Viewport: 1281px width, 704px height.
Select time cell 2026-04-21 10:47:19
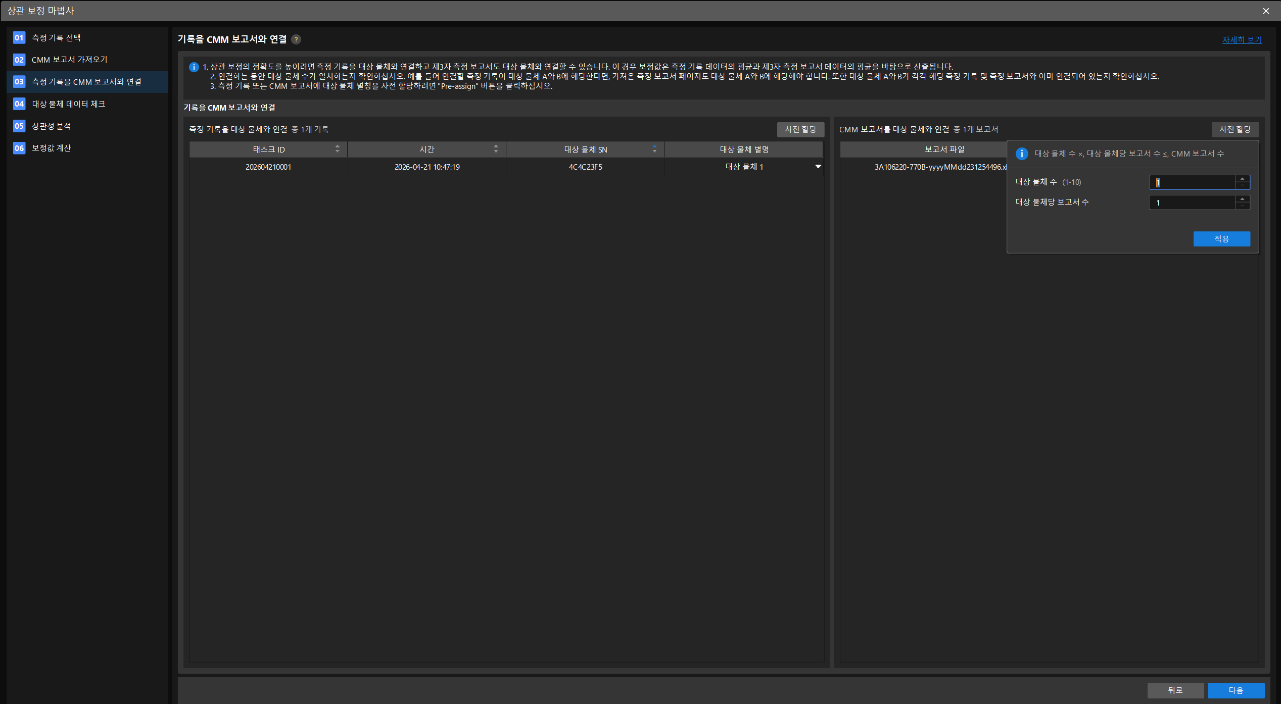pyautogui.click(x=427, y=167)
